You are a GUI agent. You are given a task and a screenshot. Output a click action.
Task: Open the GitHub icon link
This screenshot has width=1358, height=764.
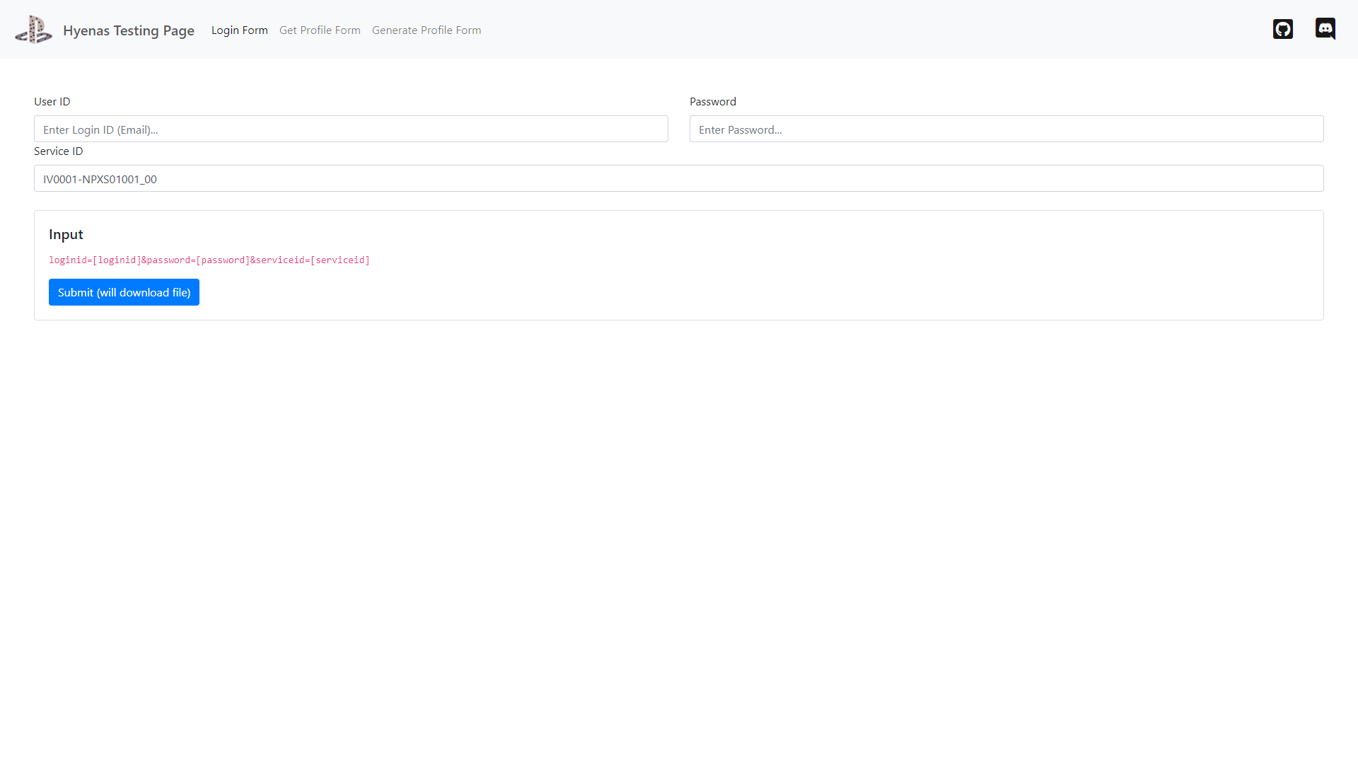tap(1282, 29)
